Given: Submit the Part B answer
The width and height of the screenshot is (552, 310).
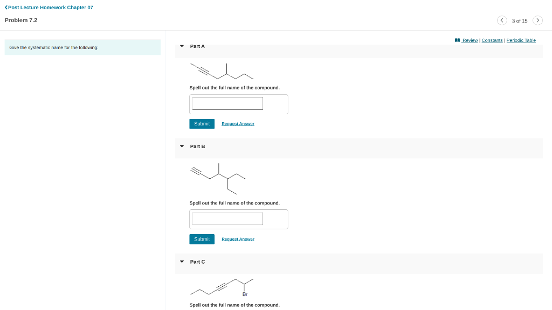Looking at the screenshot, I should click(202, 239).
